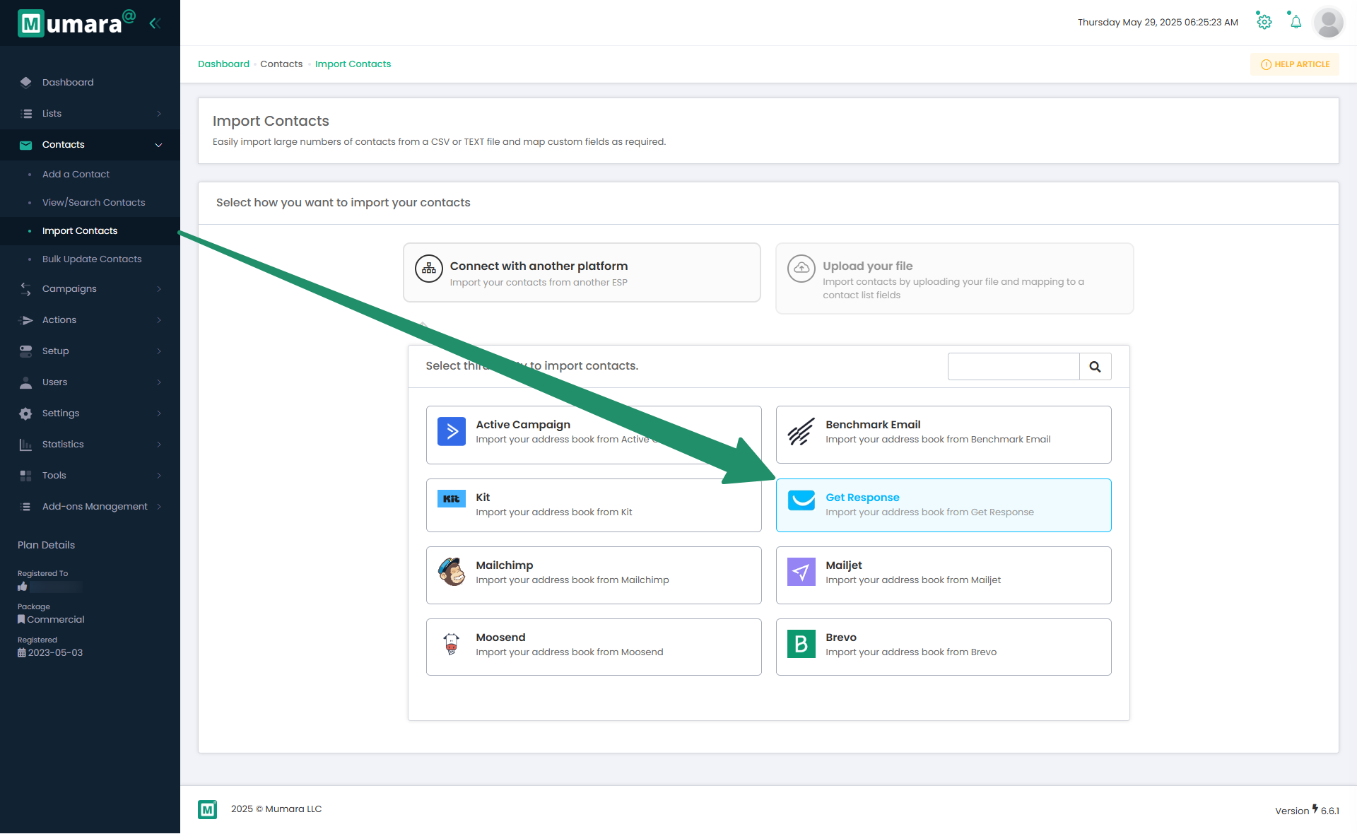Screen dimensions: 1357x834
Task: Click the Settings cog sidebar icon
Action: coord(25,413)
